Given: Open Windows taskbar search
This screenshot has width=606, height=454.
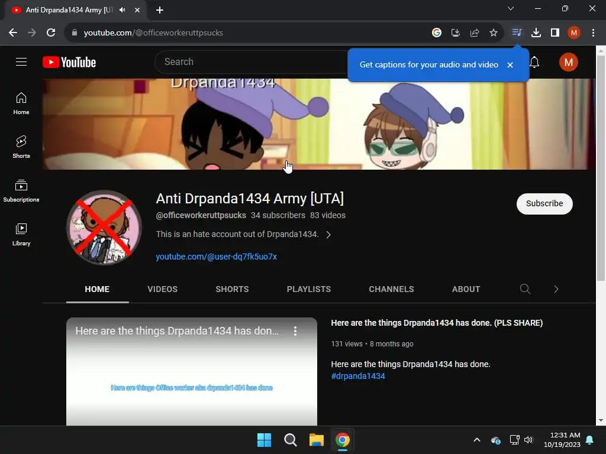Looking at the screenshot, I should tap(290, 440).
